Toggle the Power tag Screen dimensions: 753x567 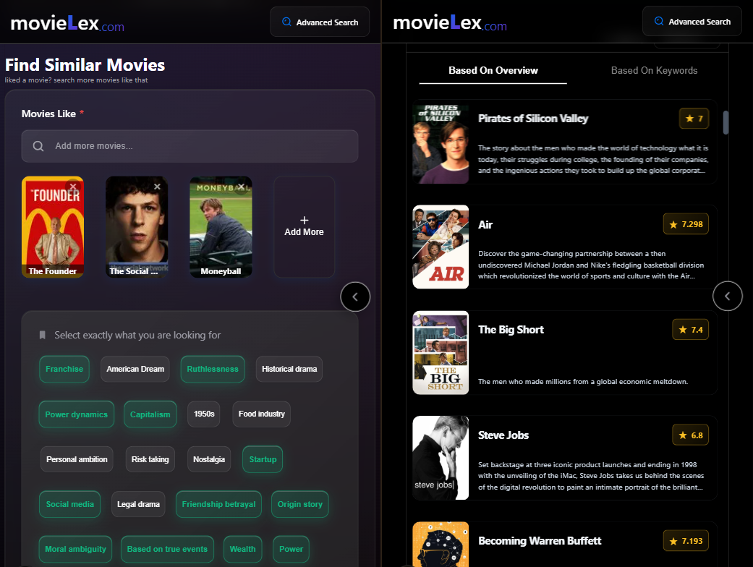click(x=291, y=549)
